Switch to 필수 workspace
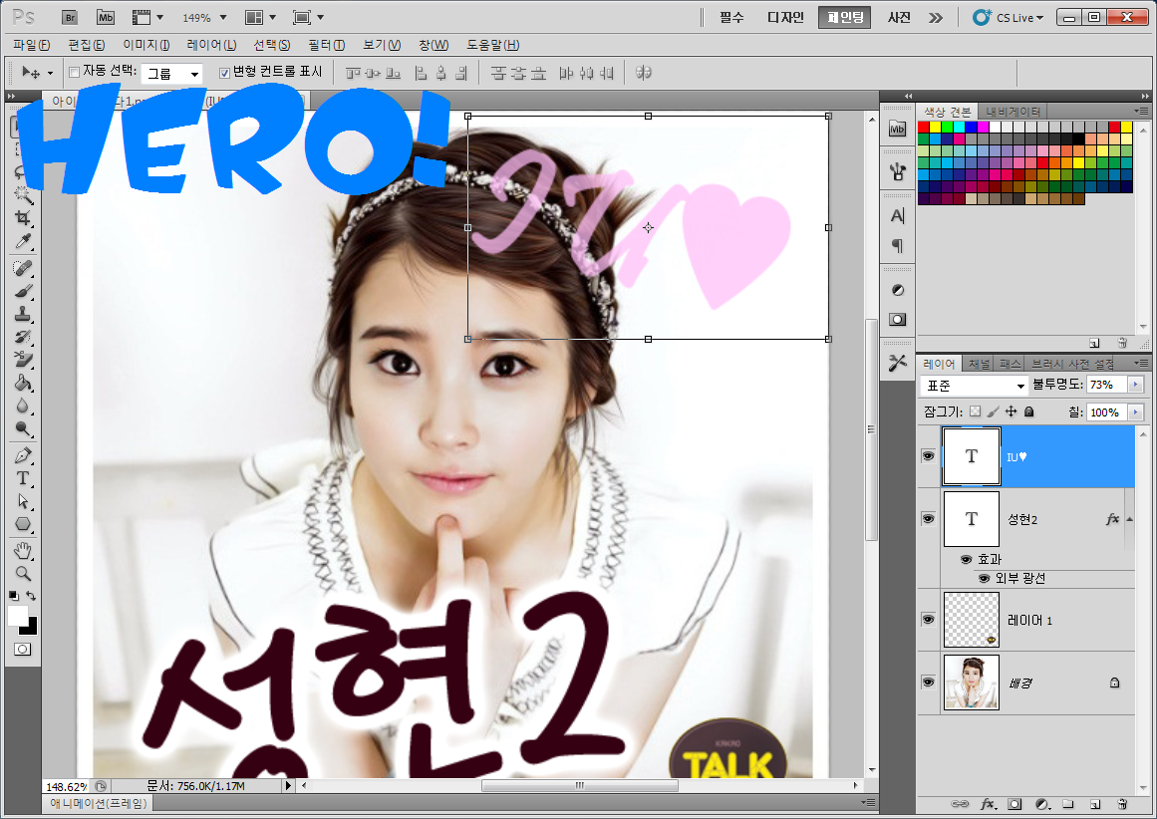This screenshot has width=1157, height=819. point(731,17)
